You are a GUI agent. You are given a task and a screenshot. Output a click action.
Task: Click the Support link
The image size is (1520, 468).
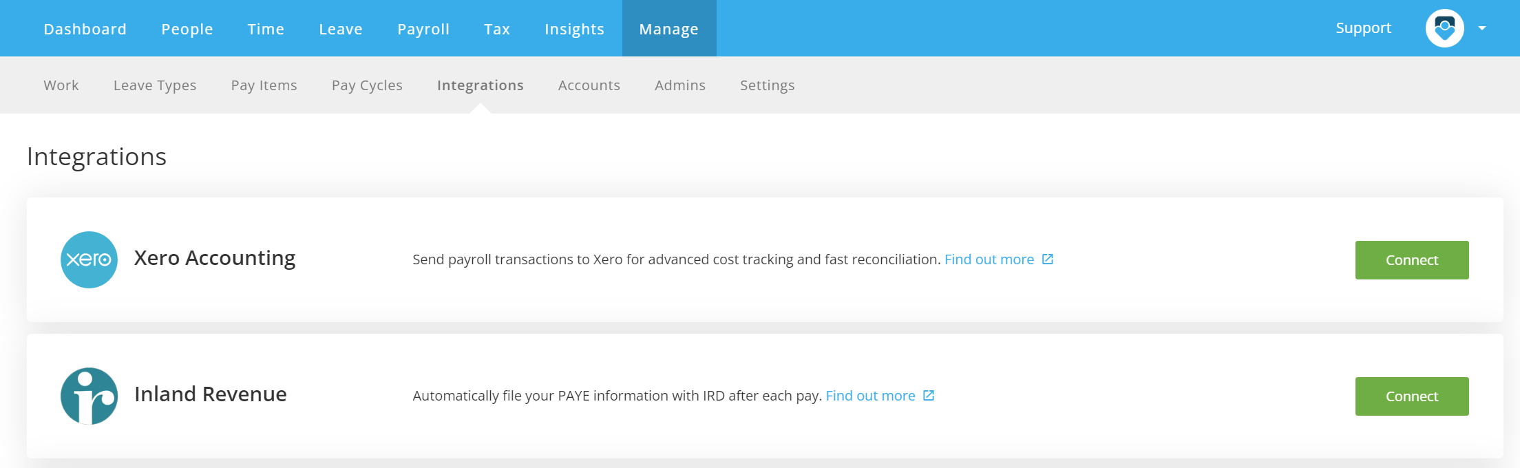[x=1364, y=28]
